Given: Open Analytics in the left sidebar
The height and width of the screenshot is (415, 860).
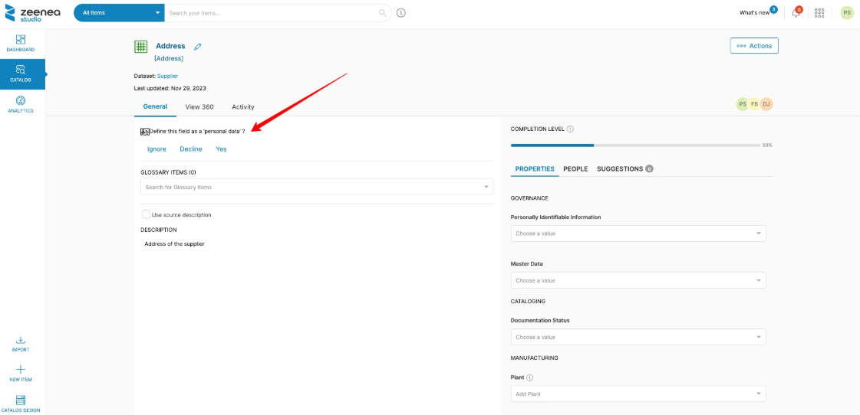Looking at the screenshot, I should 21,104.
